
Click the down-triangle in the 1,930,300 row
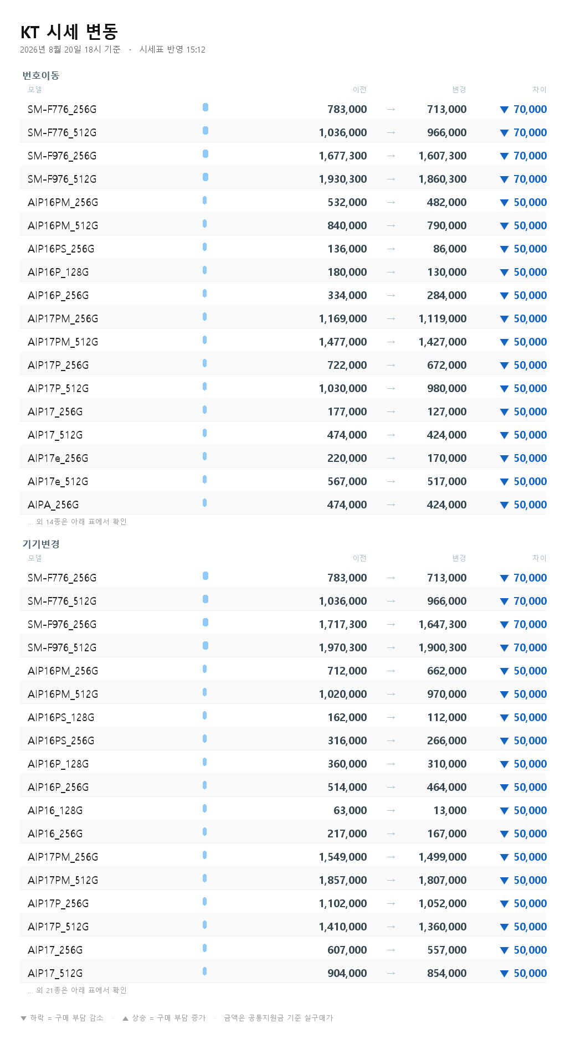504,179
